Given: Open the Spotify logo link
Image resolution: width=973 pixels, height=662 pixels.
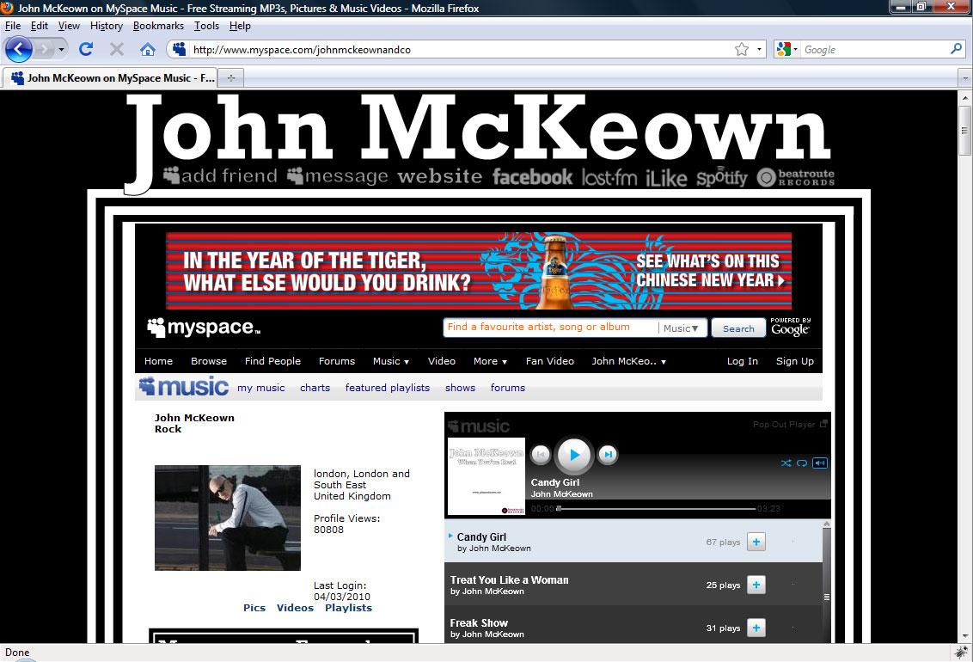Looking at the screenshot, I should pyautogui.click(x=722, y=177).
